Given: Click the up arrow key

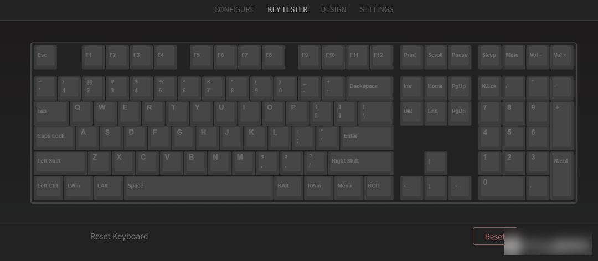Looking at the screenshot, I should 436,163.
